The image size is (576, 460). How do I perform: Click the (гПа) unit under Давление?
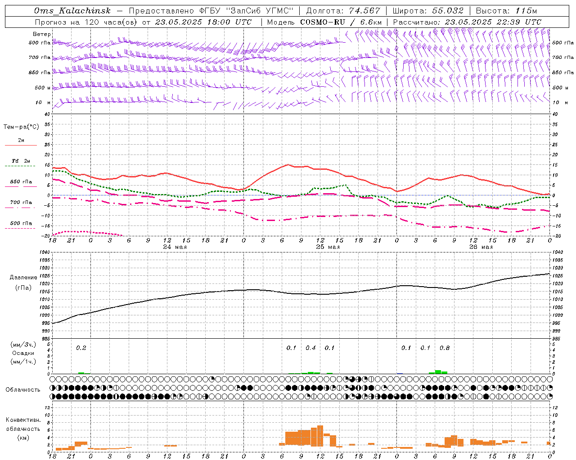pos(23,288)
